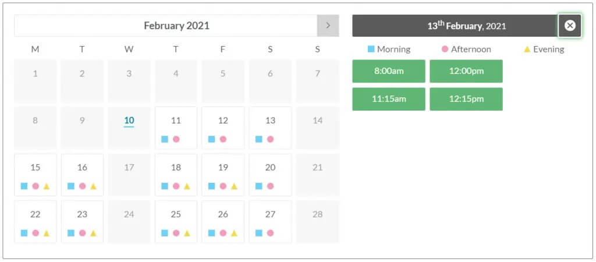Book the 8:00am time slot
This screenshot has width=596, height=262.
click(389, 71)
